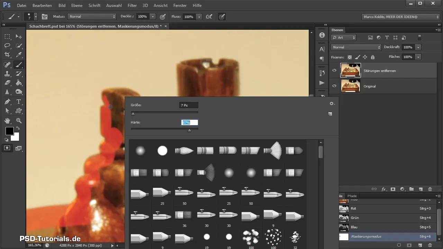Select the Move tool
This screenshot has width=443, height=249.
click(x=19, y=37)
